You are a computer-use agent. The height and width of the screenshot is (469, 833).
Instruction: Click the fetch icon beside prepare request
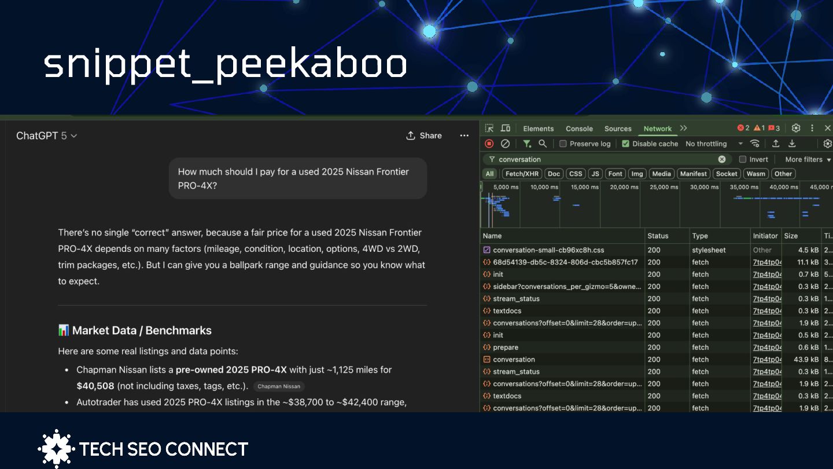coord(486,347)
